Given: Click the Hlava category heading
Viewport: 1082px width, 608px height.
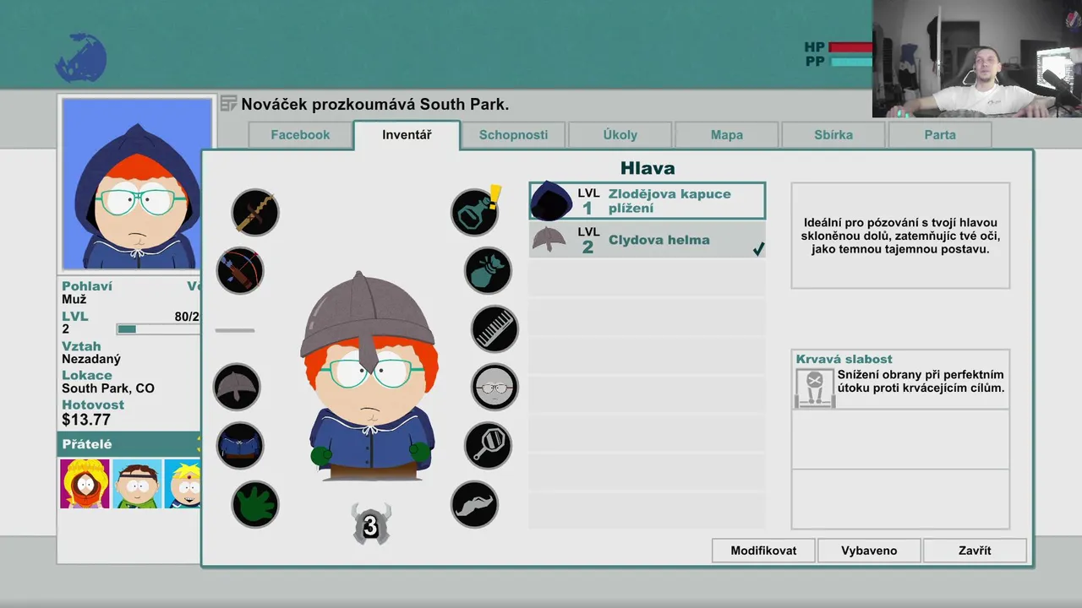Looking at the screenshot, I should coord(648,168).
